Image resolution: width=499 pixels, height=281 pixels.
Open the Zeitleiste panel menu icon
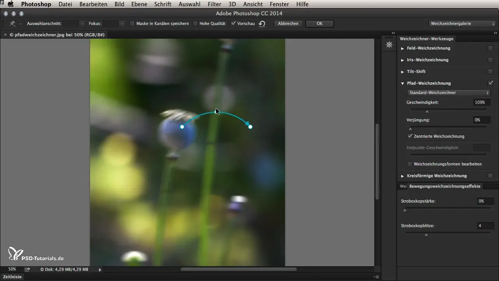pyautogui.click(x=376, y=277)
